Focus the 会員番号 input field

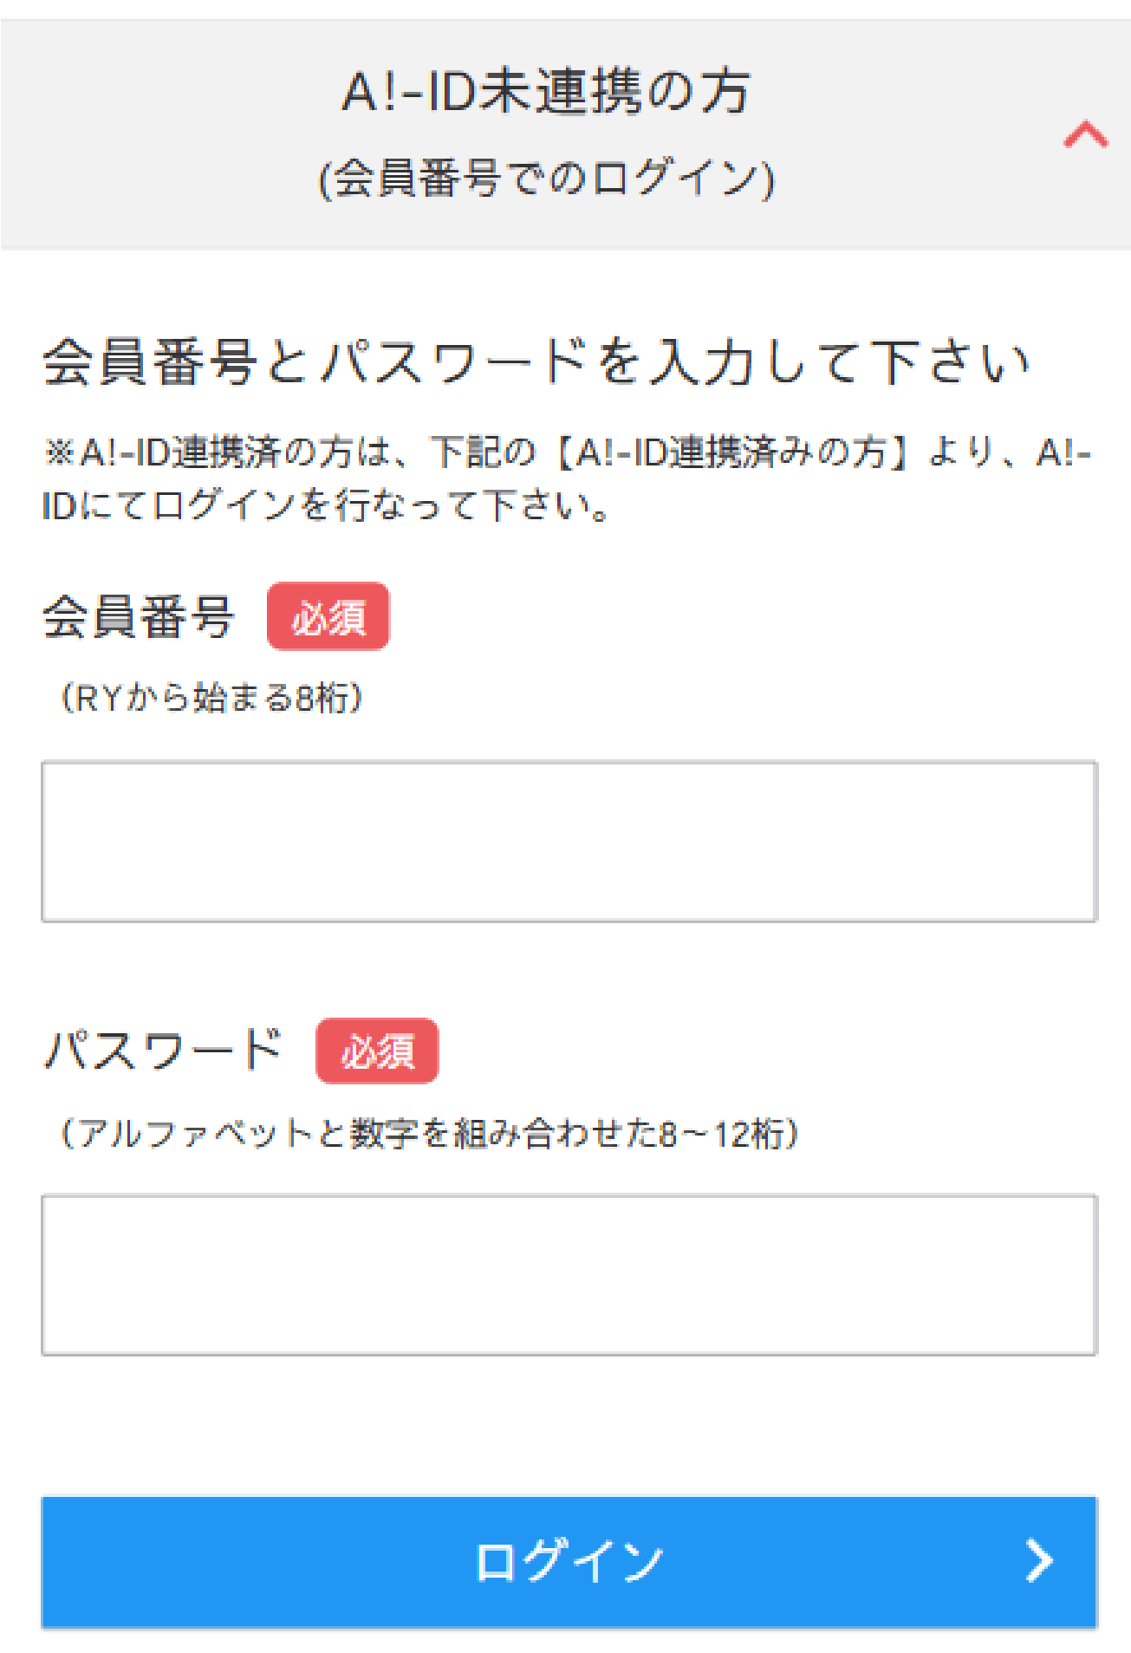click(569, 842)
